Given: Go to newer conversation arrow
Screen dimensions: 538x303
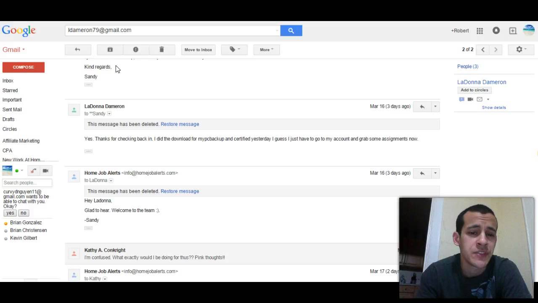Looking at the screenshot, I should point(483,50).
